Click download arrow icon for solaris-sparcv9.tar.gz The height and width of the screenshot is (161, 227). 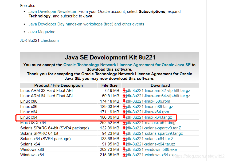click(x=124, y=133)
